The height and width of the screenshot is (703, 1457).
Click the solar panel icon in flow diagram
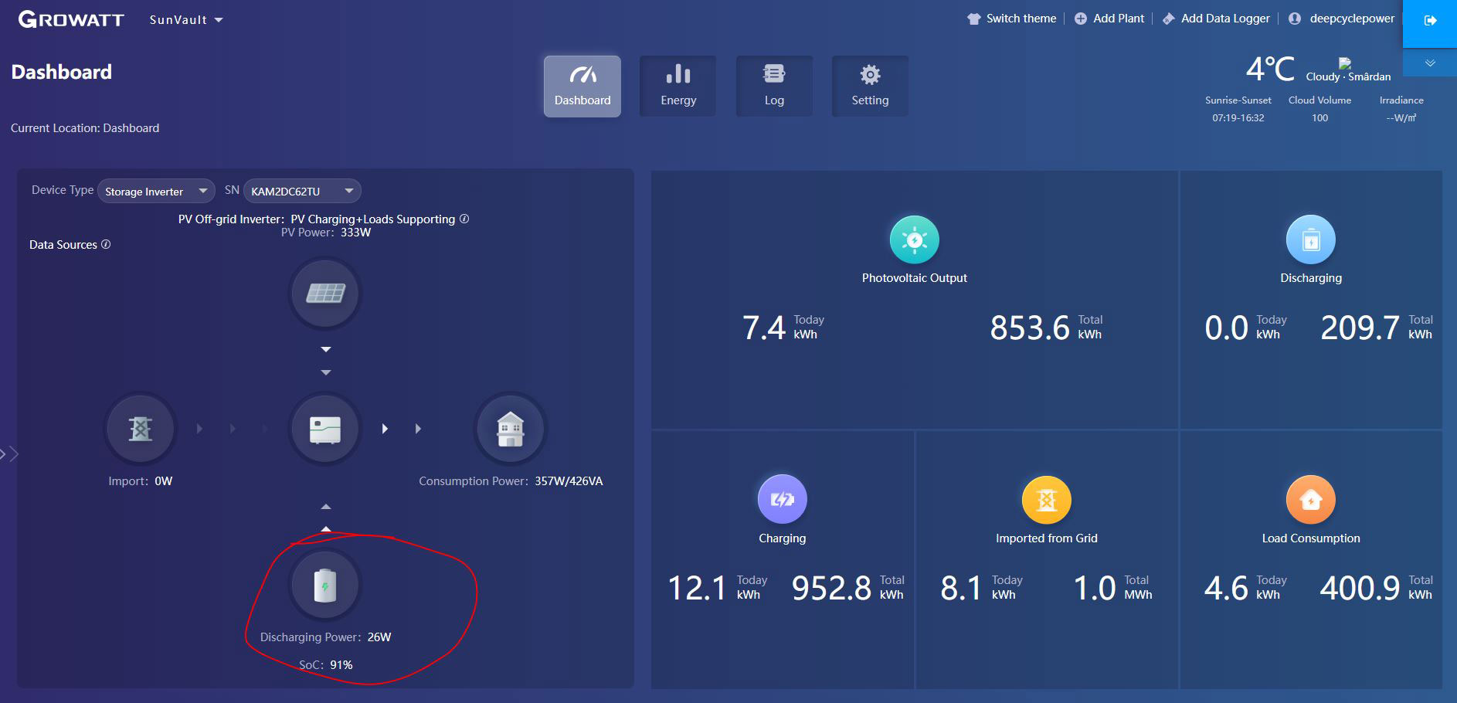pos(325,294)
